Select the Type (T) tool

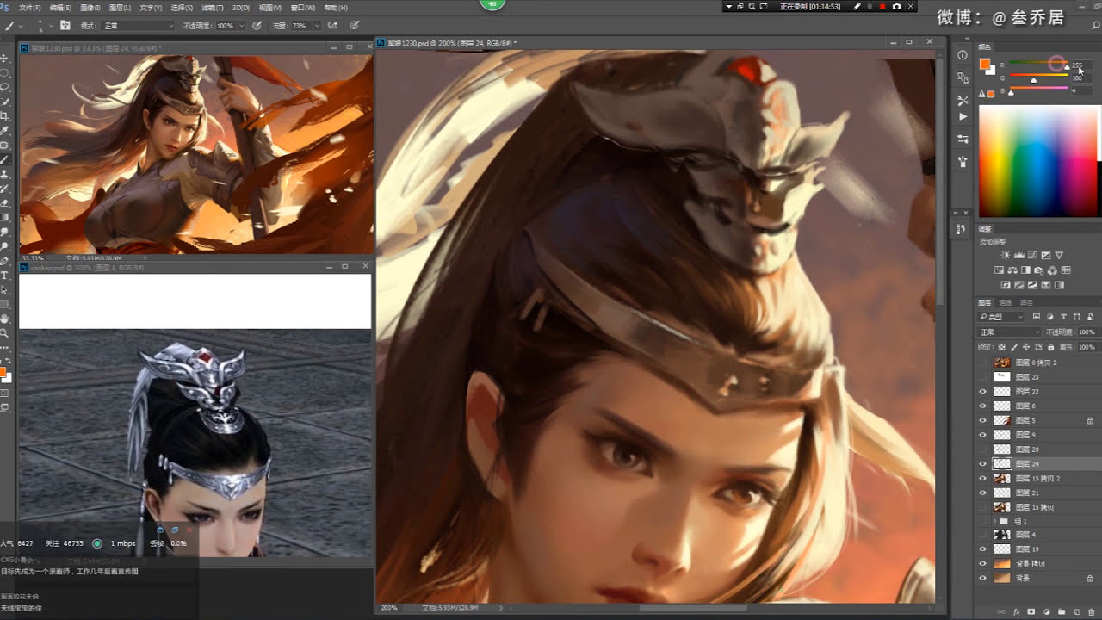pos(4,275)
